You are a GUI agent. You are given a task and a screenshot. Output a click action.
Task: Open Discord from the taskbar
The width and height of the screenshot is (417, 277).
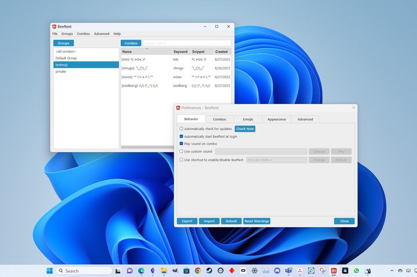pyautogui.click(x=277, y=271)
